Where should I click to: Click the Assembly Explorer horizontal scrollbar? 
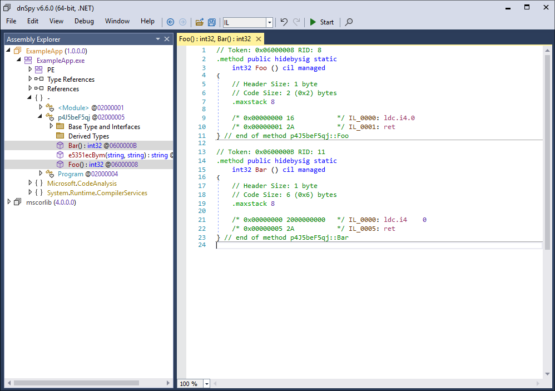pyautogui.click(x=76, y=383)
